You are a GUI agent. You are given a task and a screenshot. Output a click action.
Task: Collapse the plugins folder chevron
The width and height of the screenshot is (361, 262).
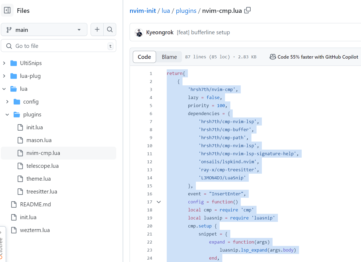tap(7, 115)
